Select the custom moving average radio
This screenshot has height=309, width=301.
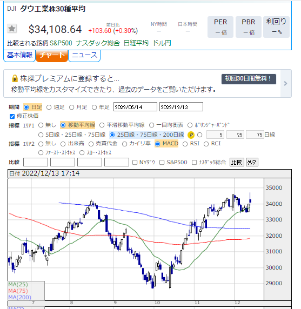[x=200, y=135]
